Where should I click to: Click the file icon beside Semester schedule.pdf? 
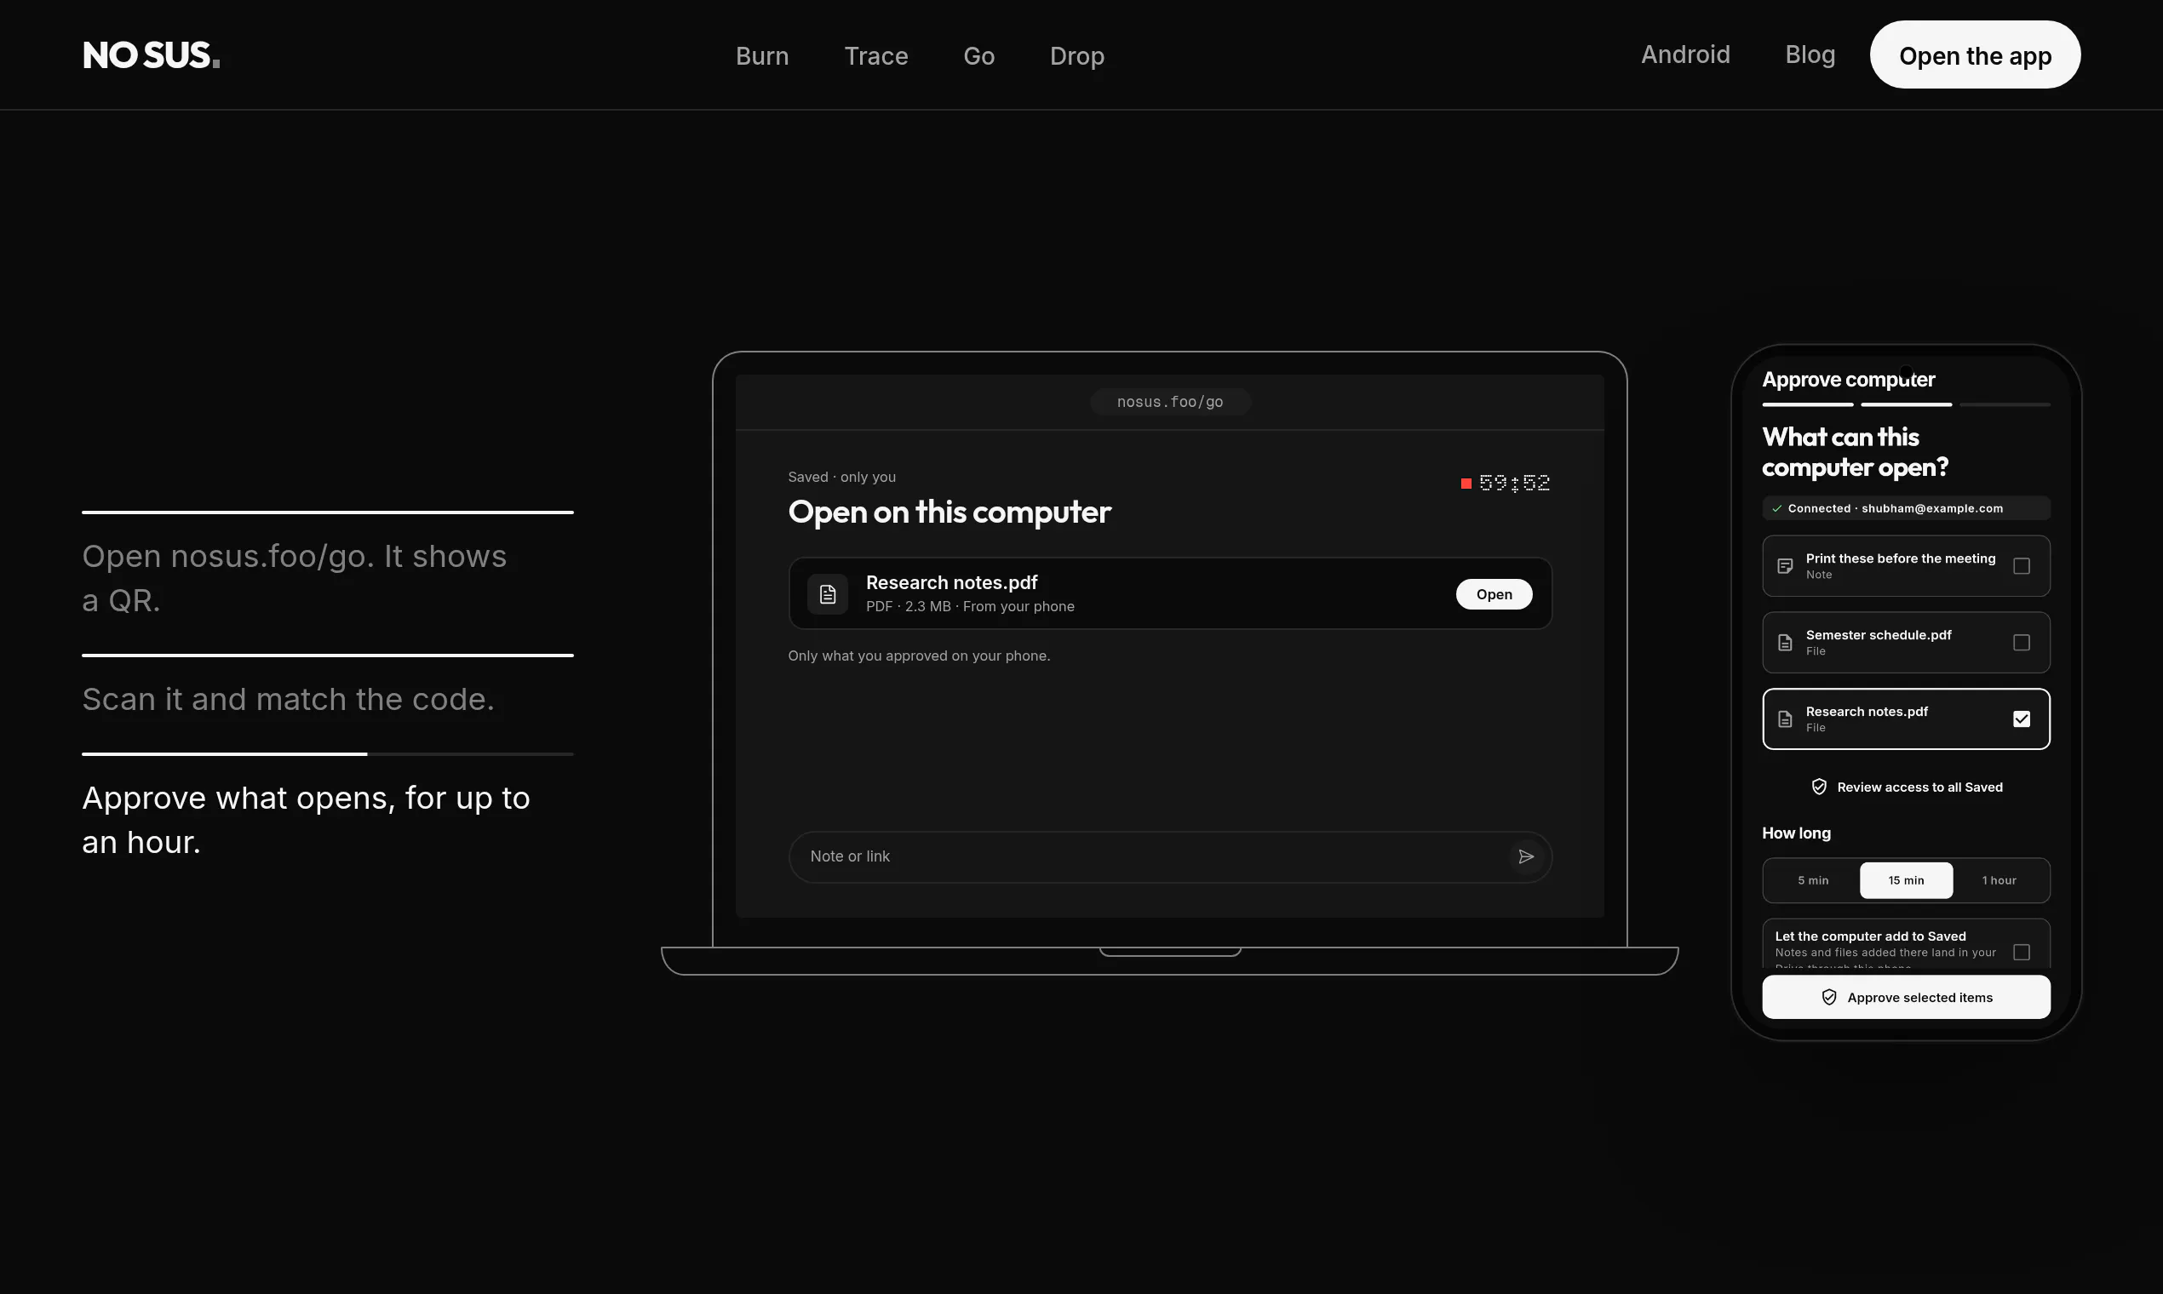pos(1785,643)
